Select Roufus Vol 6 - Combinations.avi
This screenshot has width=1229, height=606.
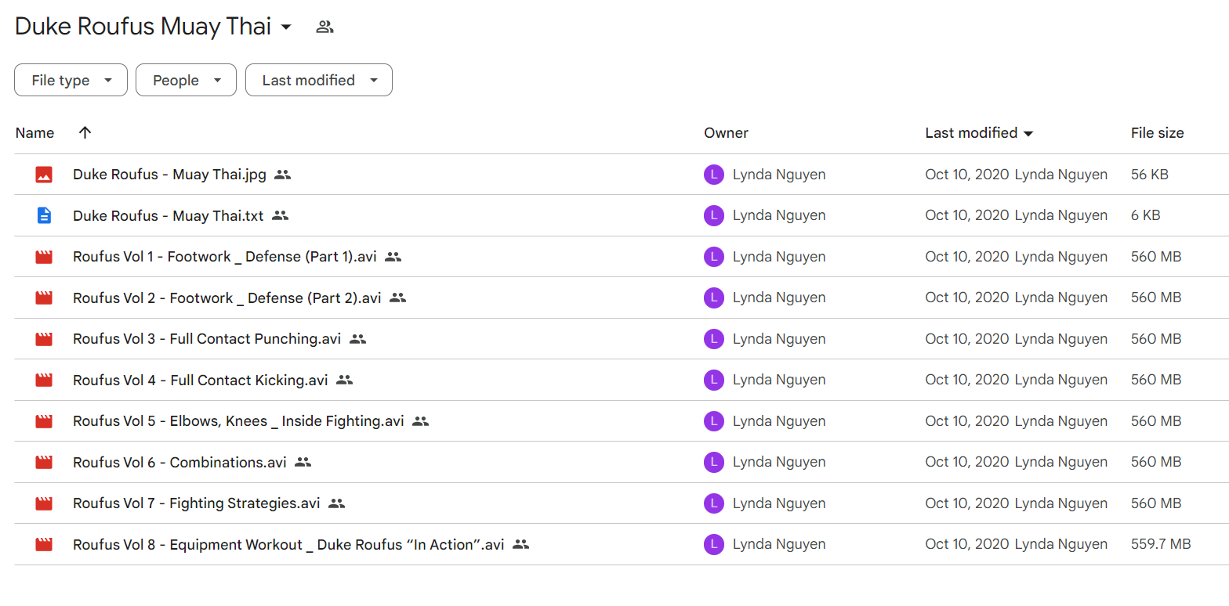(179, 462)
